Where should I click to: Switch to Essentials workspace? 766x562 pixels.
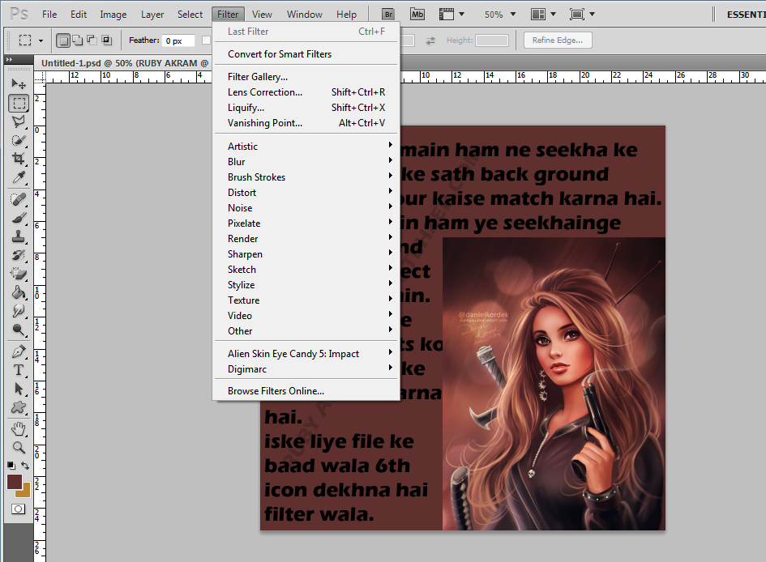746,15
